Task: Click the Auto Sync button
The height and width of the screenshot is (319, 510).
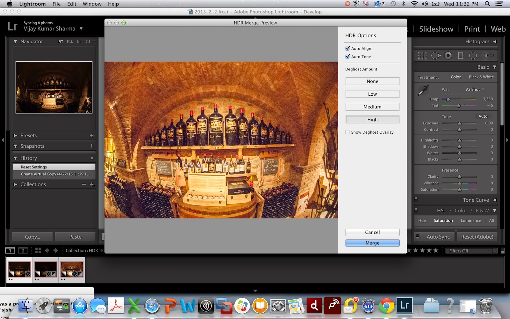Action: pyautogui.click(x=438, y=237)
